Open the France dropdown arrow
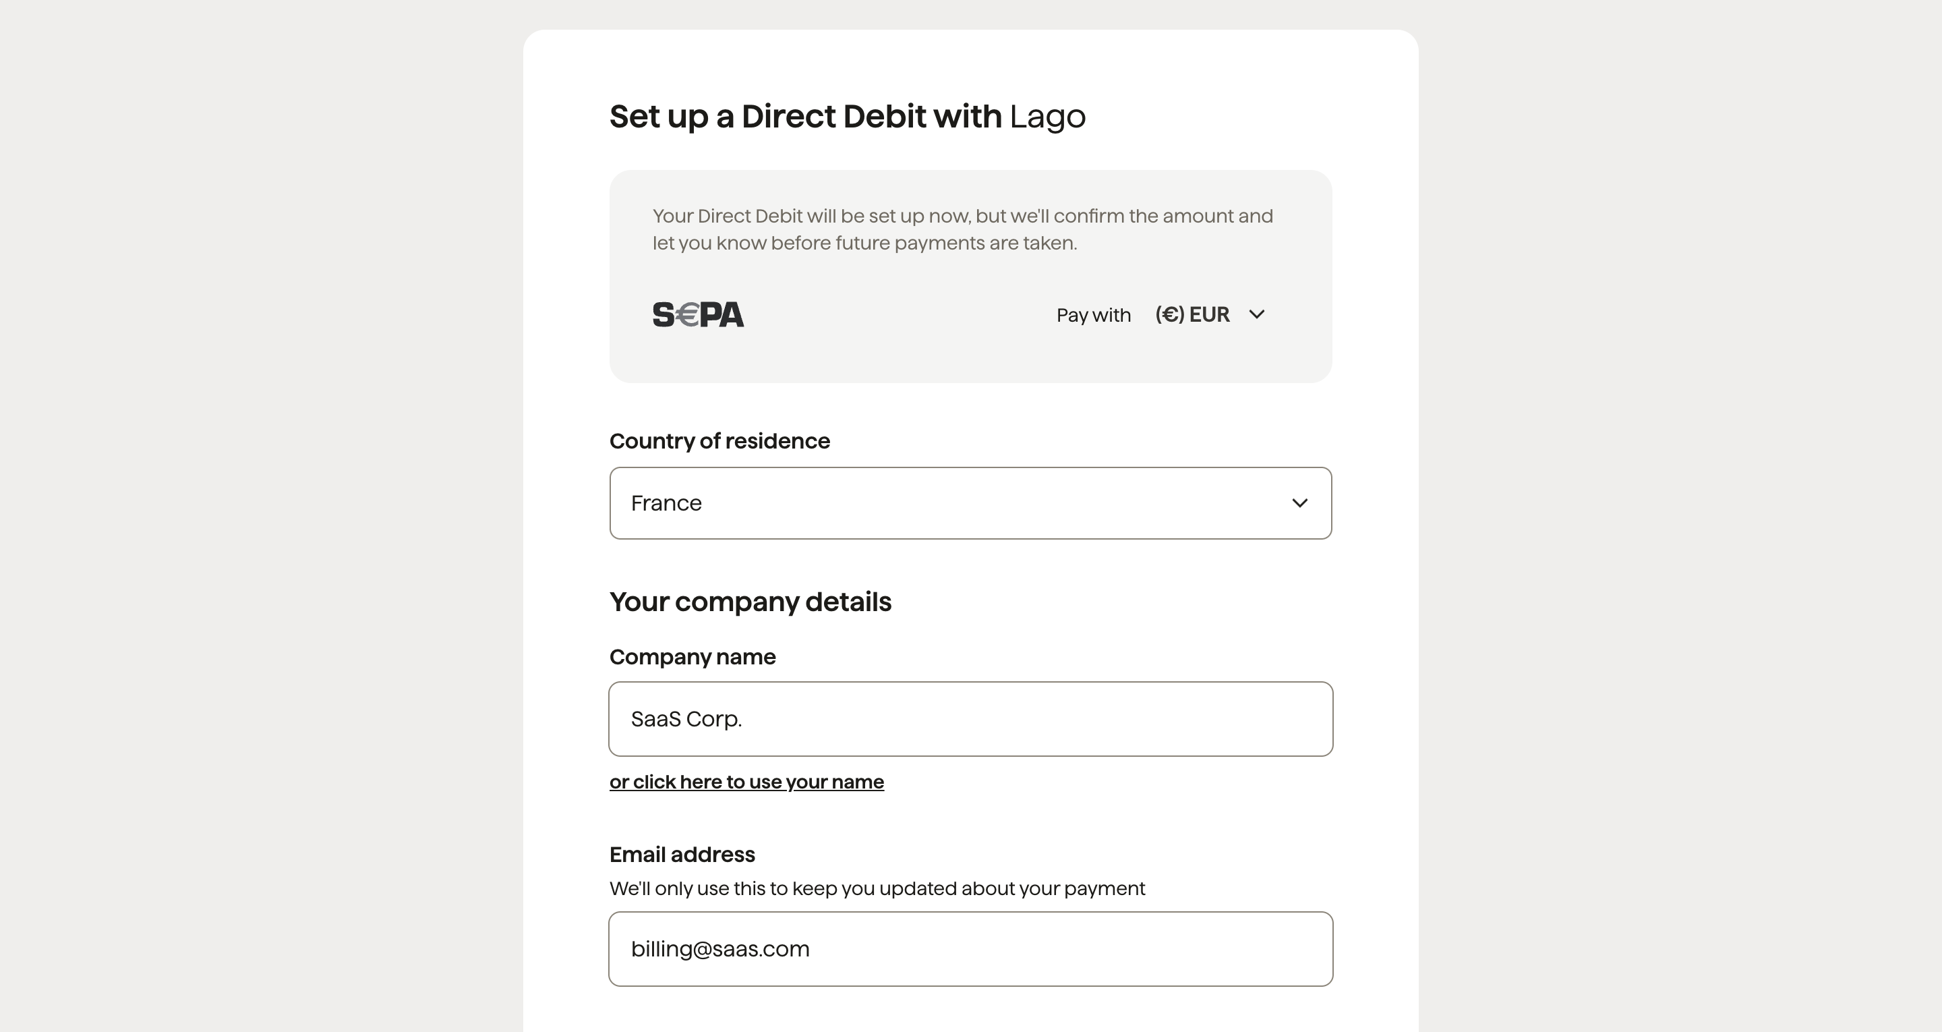Image resolution: width=1942 pixels, height=1032 pixels. click(1299, 503)
